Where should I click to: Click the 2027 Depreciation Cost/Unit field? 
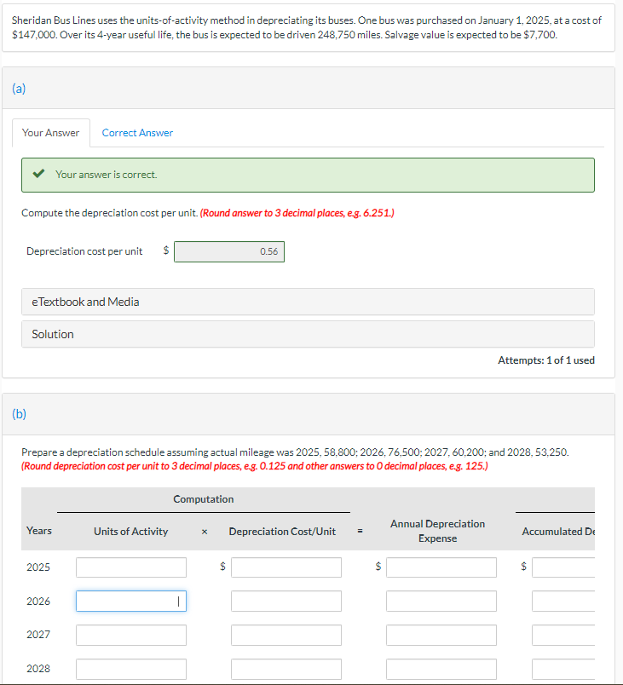[286, 635]
